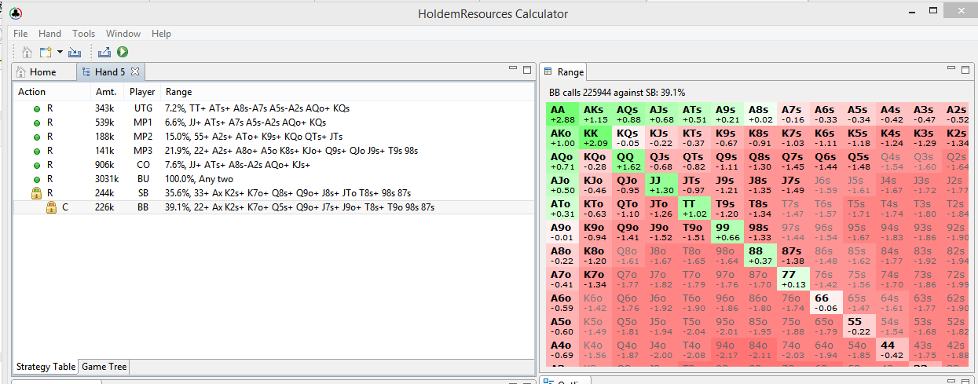Screen dimensions: 978x384
Task: Minimize the Range view panel
Action: [952, 70]
